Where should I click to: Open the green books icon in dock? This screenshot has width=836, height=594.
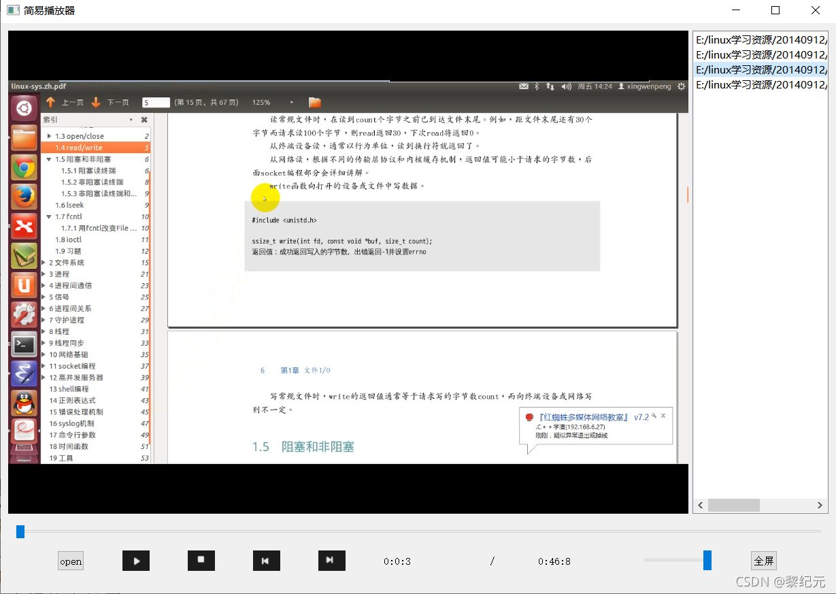click(x=24, y=255)
